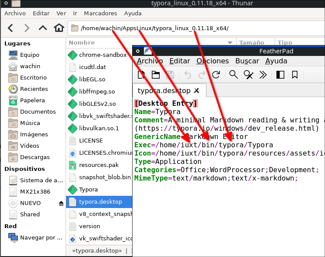Viewport: 325px width, 257px height.
Task: Click the Thunar location path field
Action: (x=196, y=28)
